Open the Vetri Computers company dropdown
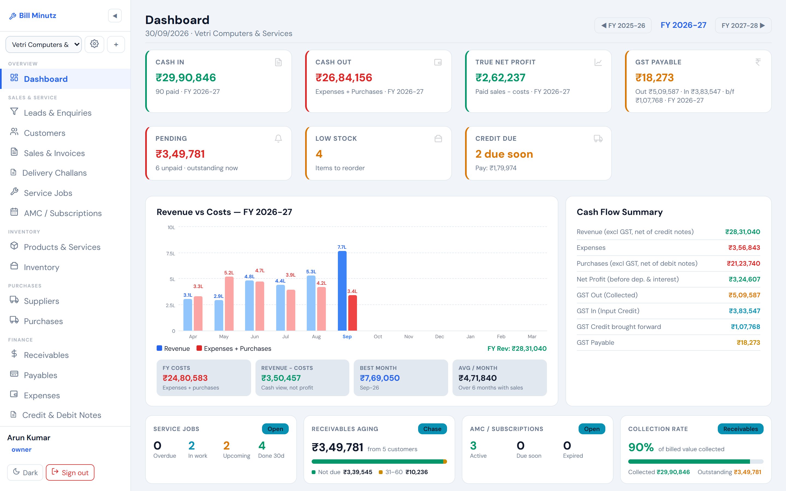This screenshot has height=491, width=786. pos(43,44)
